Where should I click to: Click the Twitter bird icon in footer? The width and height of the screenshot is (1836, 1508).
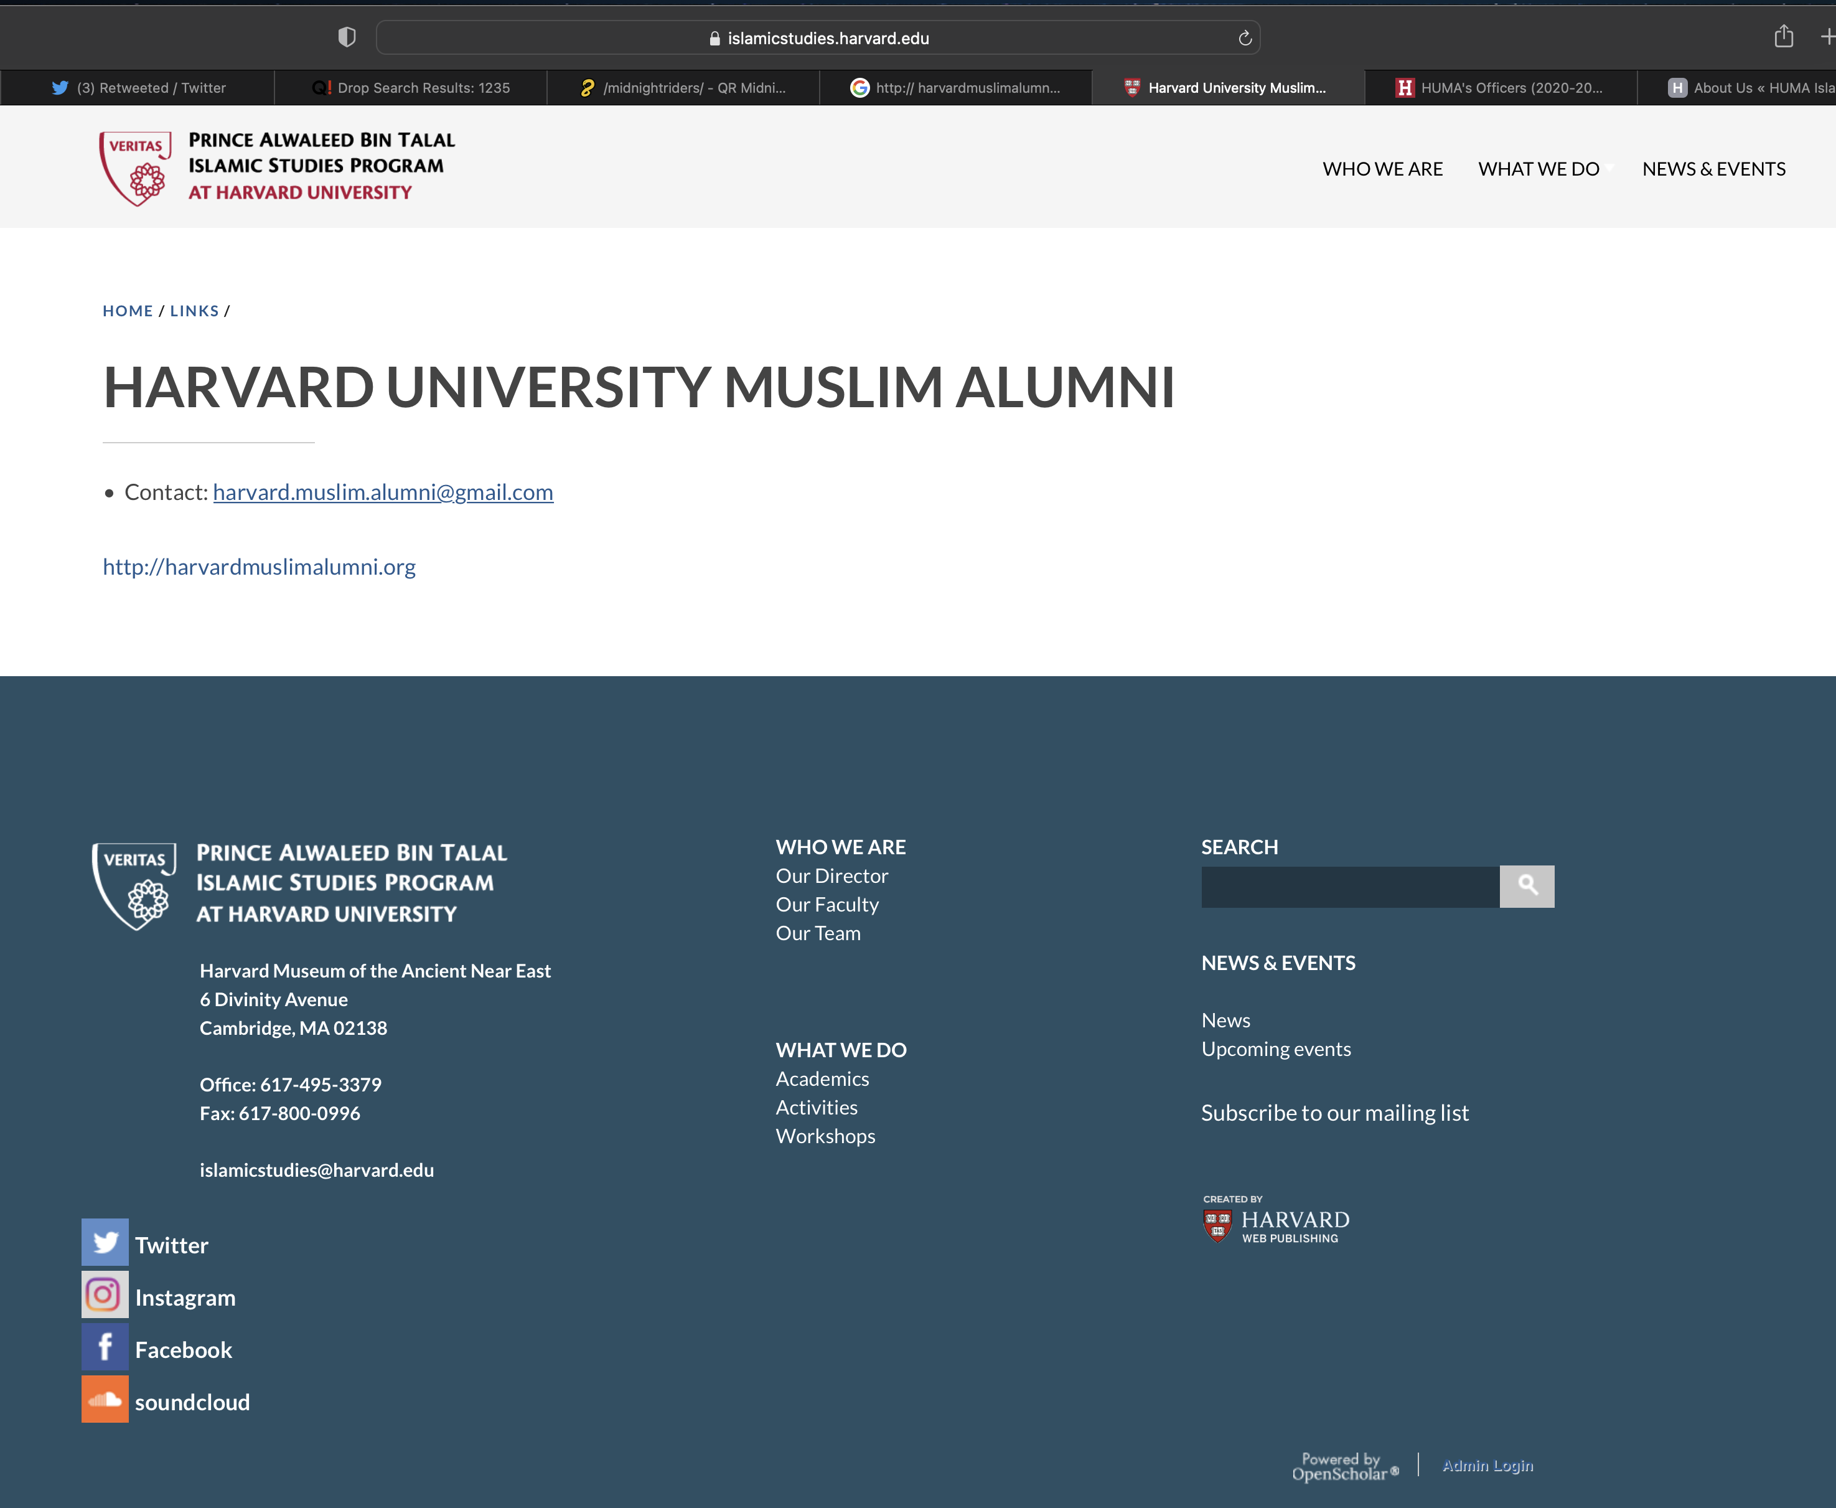click(x=105, y=1242)
